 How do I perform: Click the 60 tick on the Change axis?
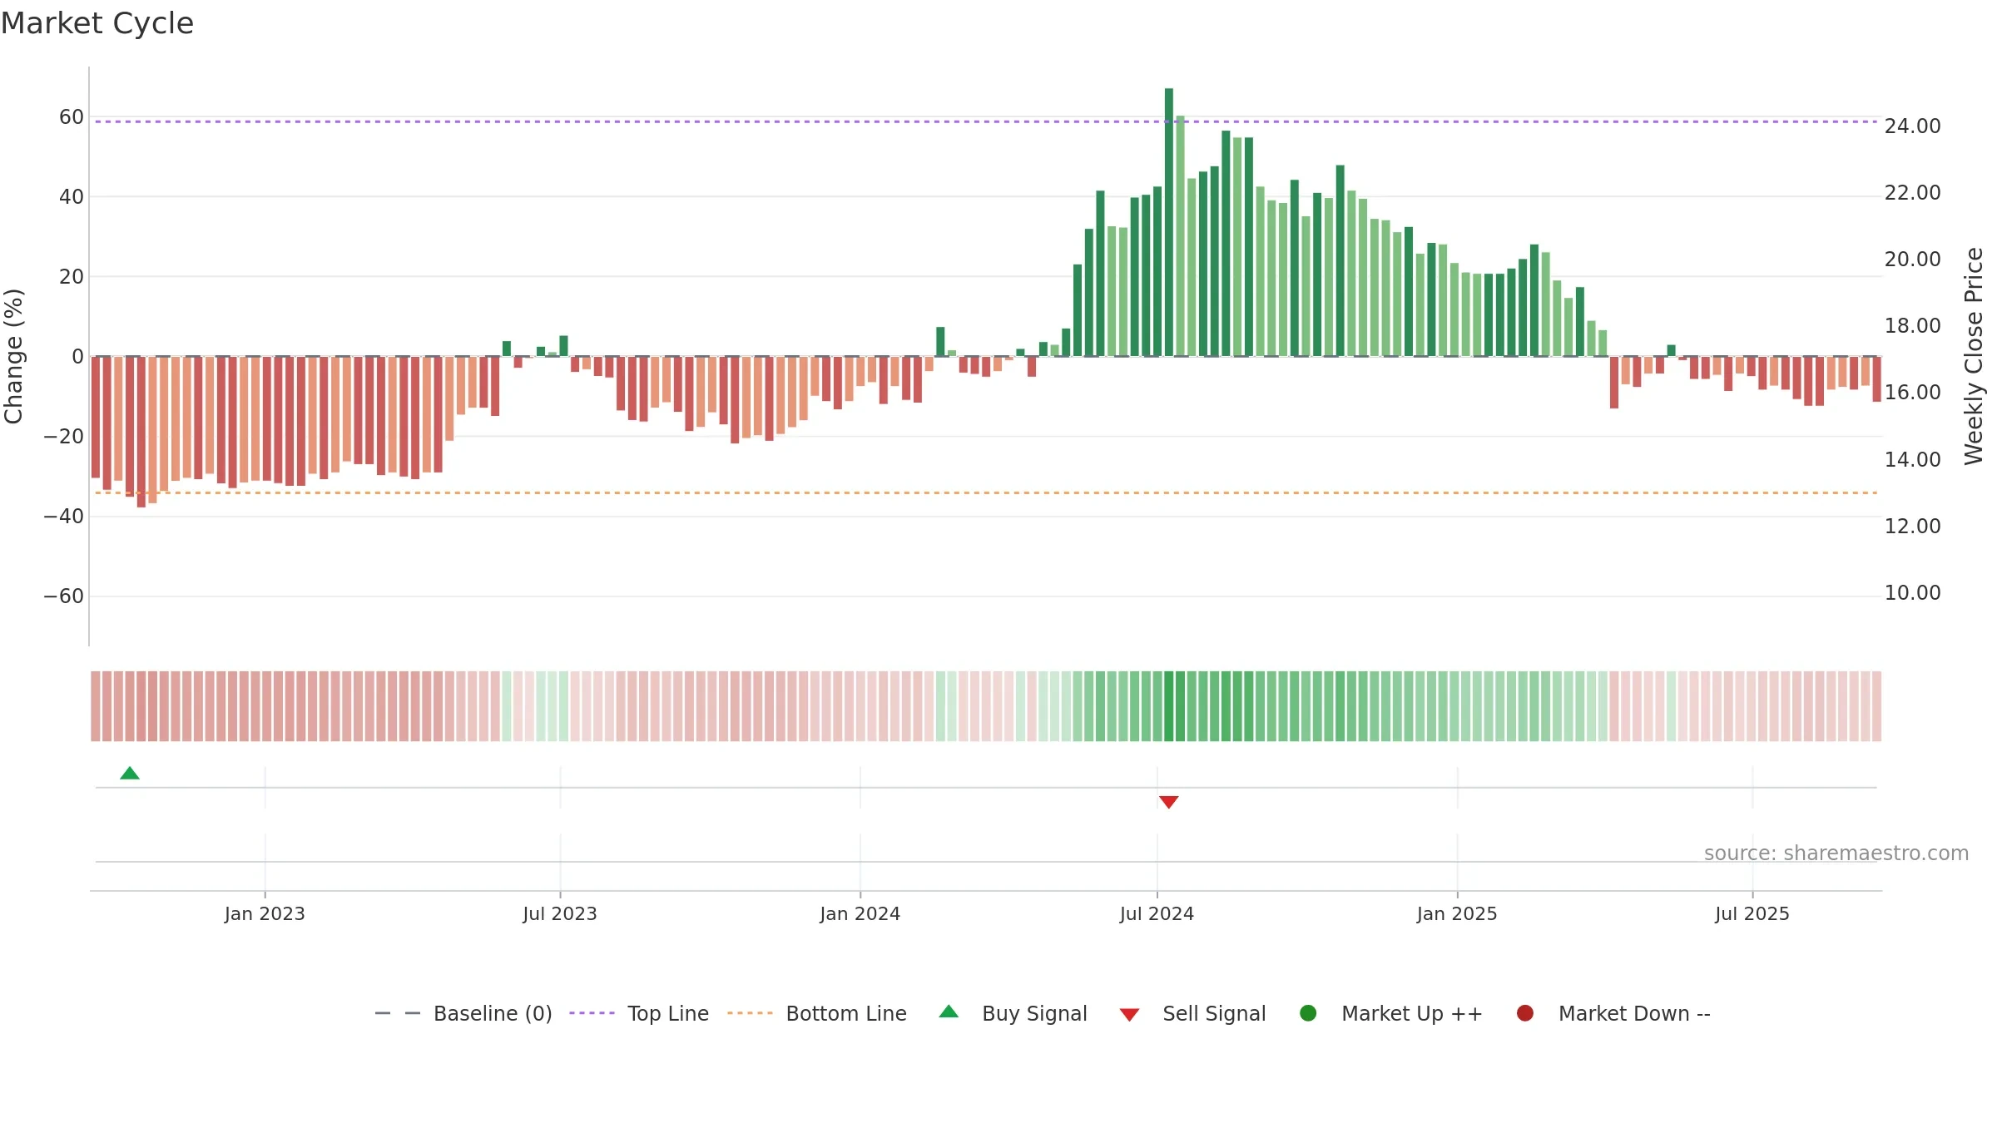[72, 117]
